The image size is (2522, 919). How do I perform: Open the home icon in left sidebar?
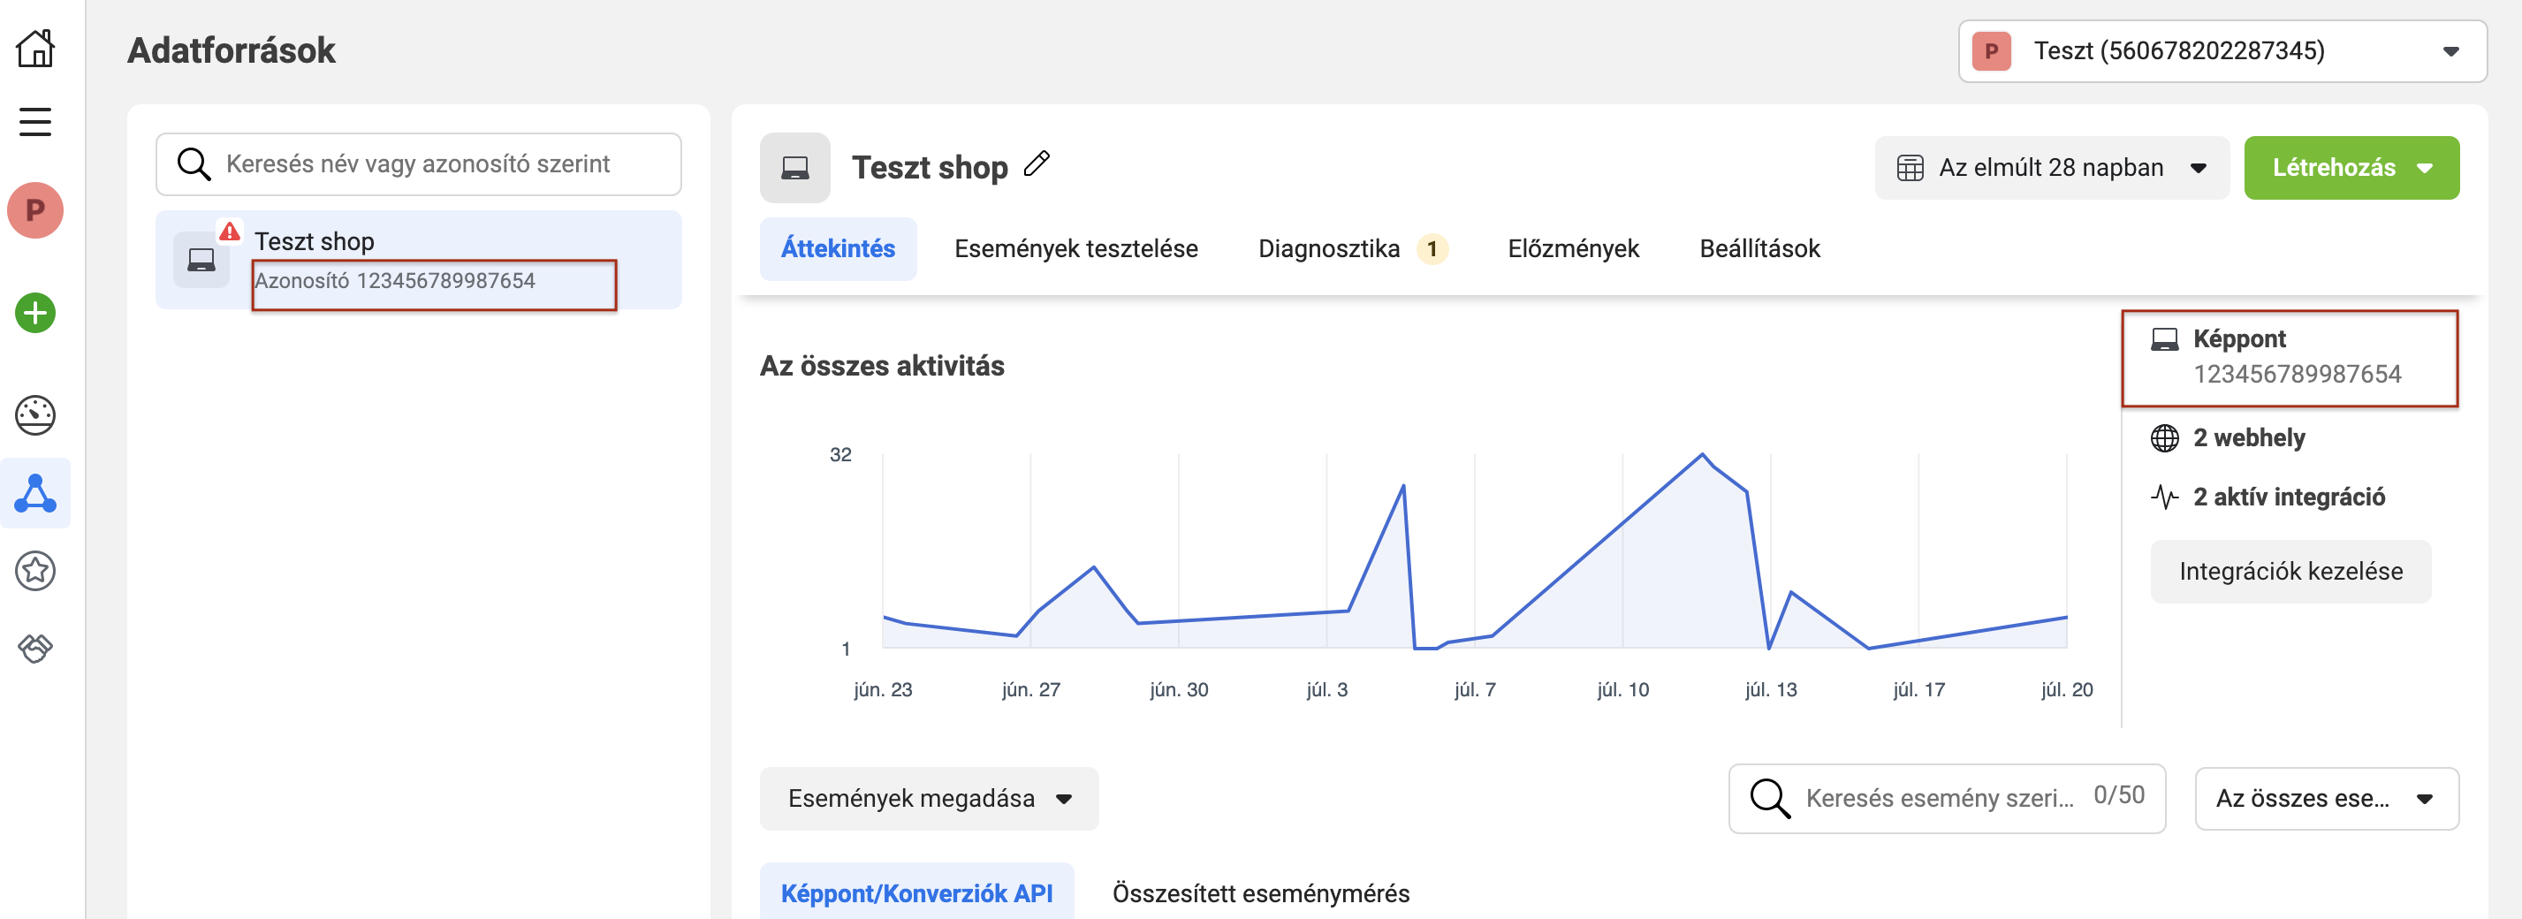tap(35, 48)
